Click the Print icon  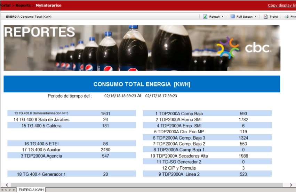pos(287,17)
